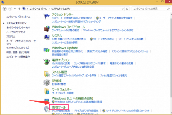Expand the address bar history dropdown
Screen dimensions: 172x115
[x=123, y=9]
